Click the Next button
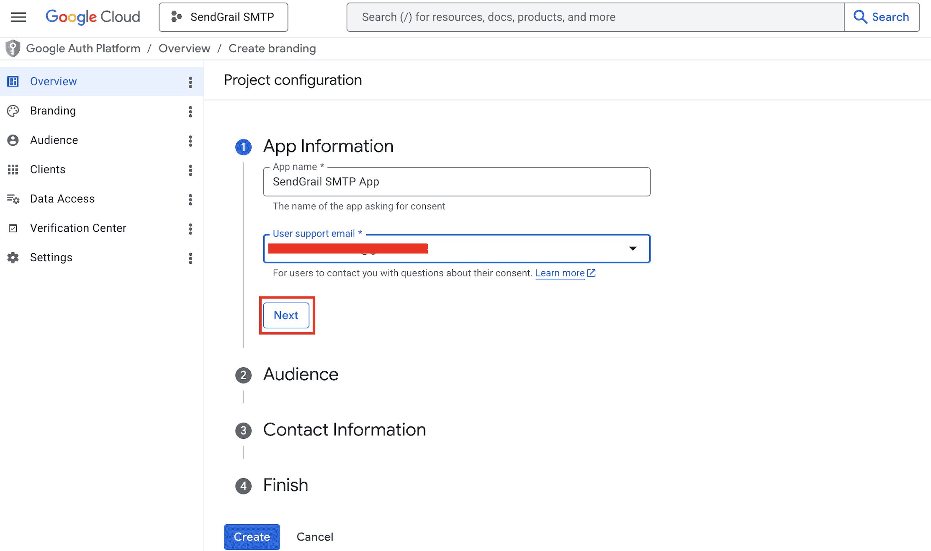The width and height of the screenshot is (931, 551). tap(286, 315)
